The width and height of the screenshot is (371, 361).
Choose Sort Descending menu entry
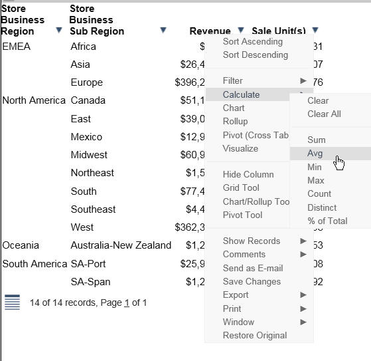tap(256, 55)
